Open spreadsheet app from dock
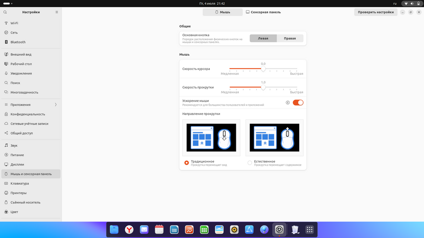The height and width of the screenshot is (238, 424). click(x=204, y=230)
